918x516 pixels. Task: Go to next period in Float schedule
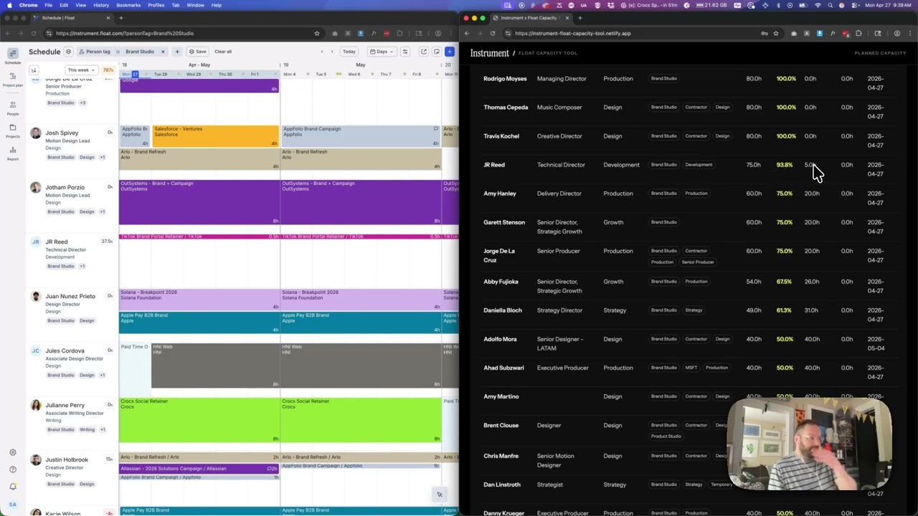332,52
